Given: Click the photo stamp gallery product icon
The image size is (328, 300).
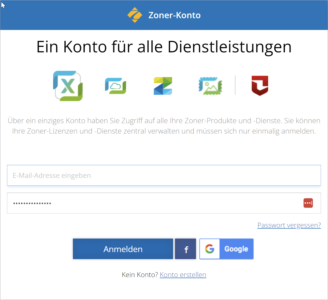Looking at the screenshot, I should [210, 85].
